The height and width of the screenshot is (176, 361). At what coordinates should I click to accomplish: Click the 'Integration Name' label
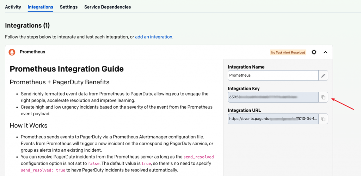tap(246, 67)
